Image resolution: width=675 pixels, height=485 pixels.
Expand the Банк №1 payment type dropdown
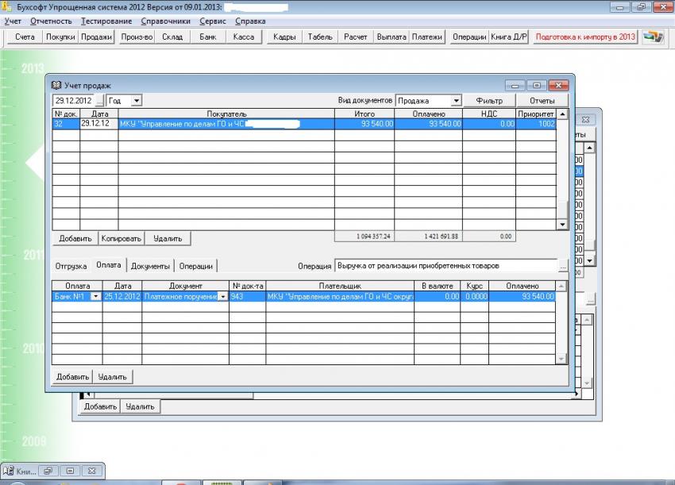point(96,296)
